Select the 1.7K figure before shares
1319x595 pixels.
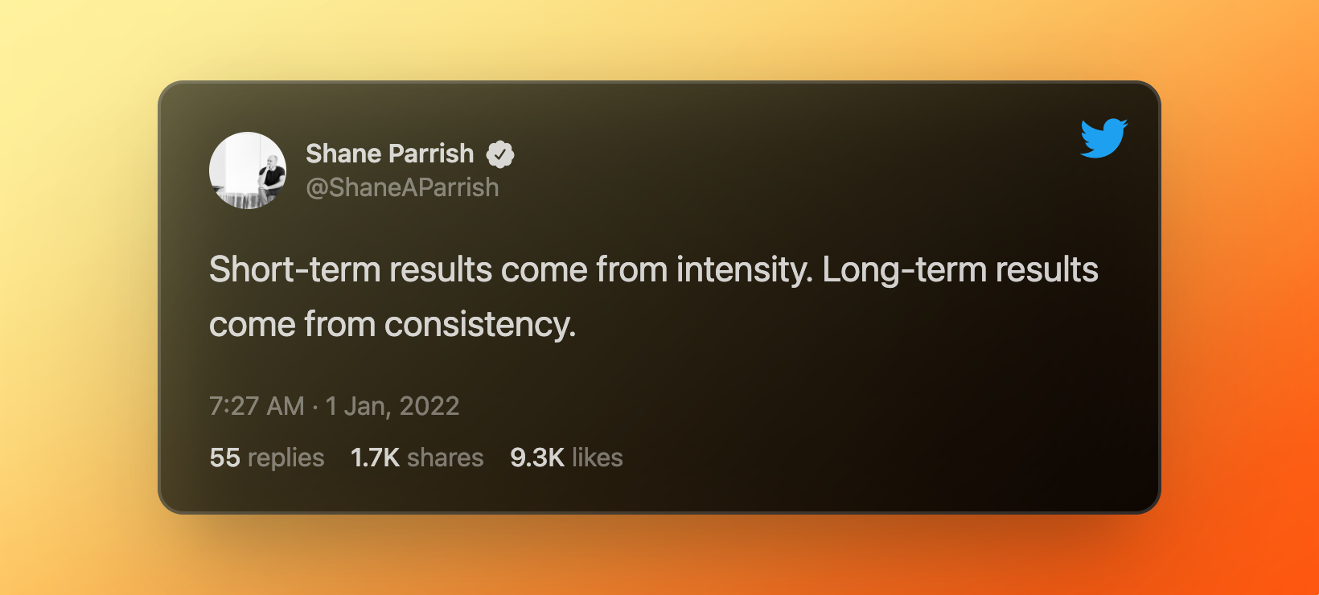tap(375, 458)
